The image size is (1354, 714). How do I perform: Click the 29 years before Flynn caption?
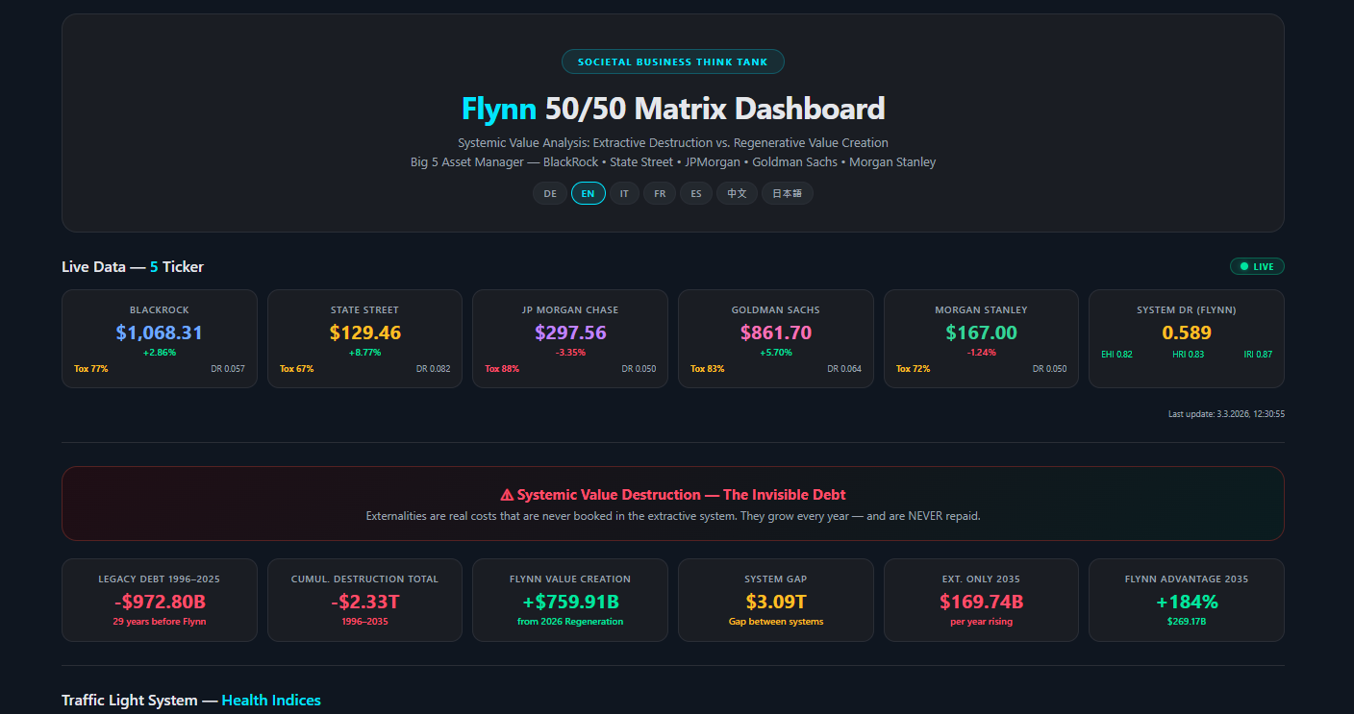pos(160,622)
